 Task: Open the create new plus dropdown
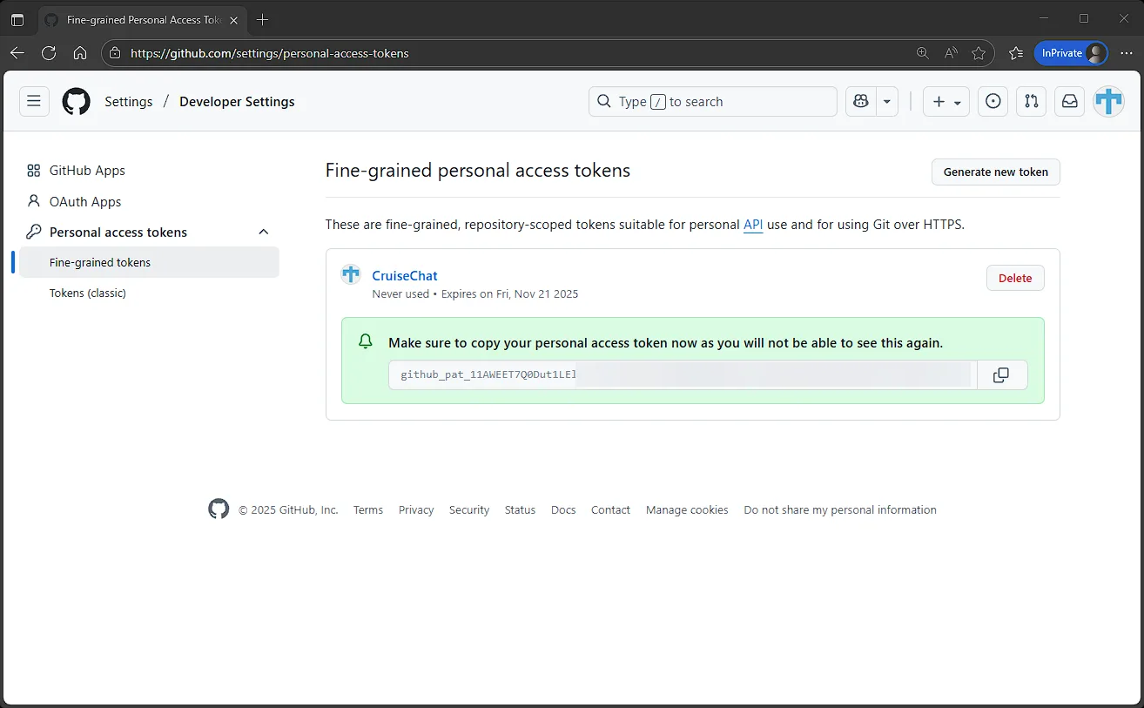pyautogui.click(x=946, y=102)
